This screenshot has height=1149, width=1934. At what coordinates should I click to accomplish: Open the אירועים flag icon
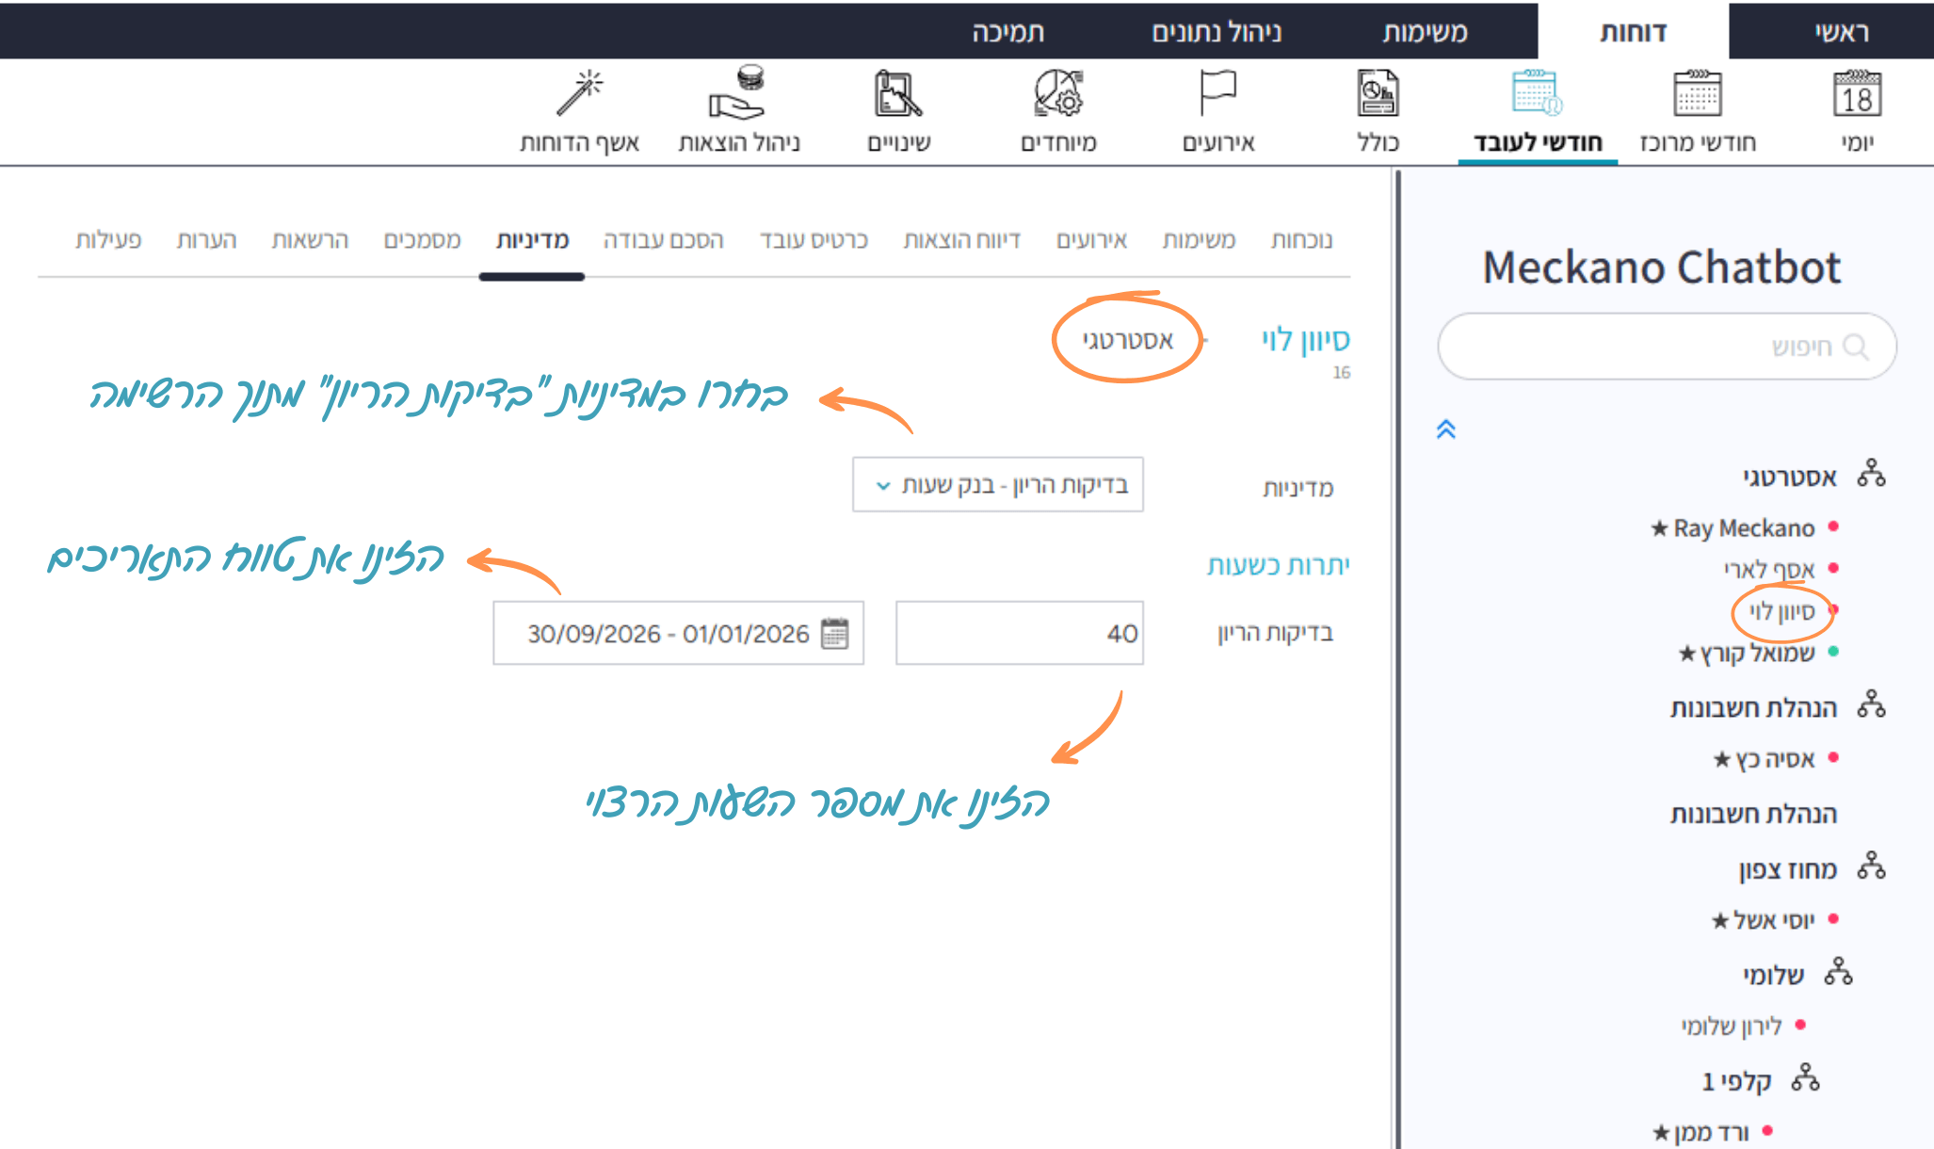(x=1217, y=95)
